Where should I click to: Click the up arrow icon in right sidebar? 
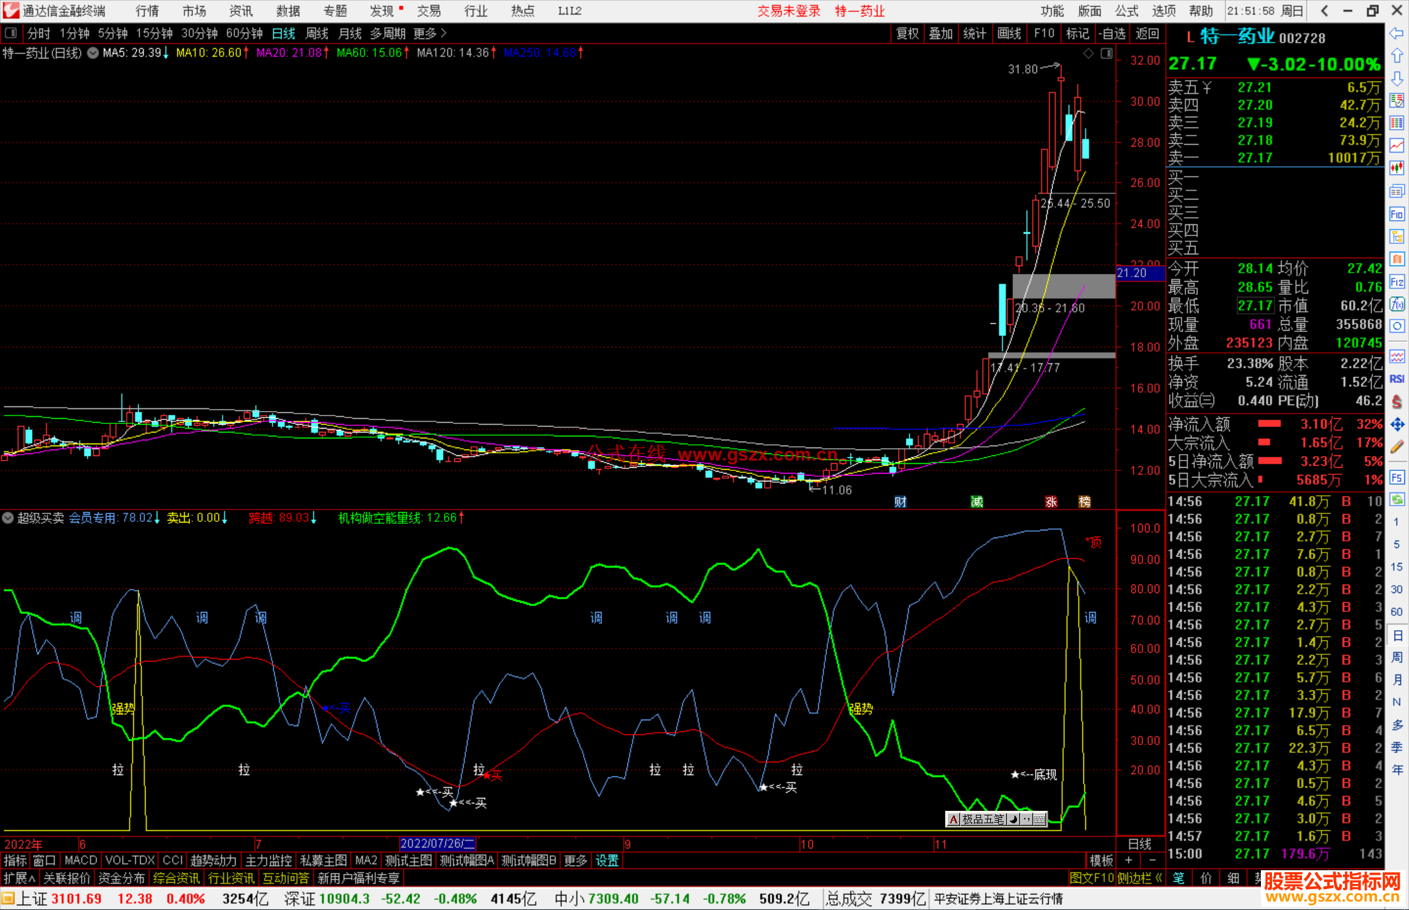point(1397,55)
